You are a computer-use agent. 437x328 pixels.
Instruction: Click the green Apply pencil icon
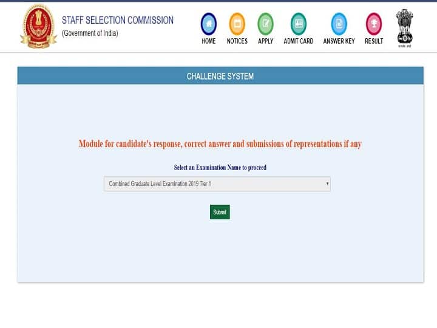(x=266, y=24)
